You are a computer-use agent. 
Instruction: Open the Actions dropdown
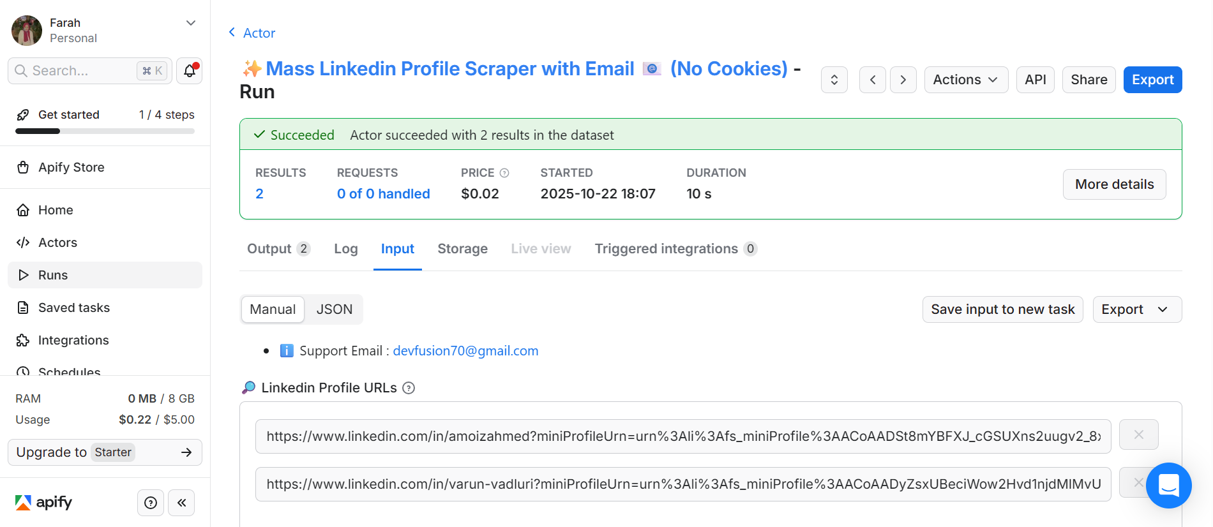tap(965, 80)
